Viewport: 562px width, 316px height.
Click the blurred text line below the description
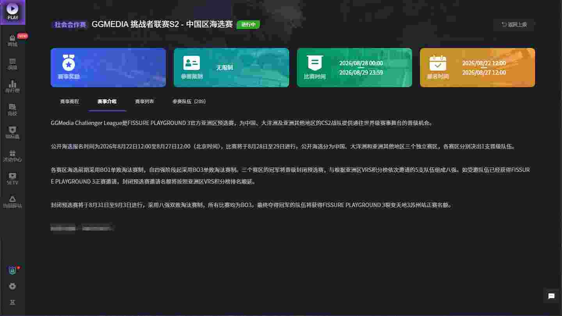pos(82,228)
